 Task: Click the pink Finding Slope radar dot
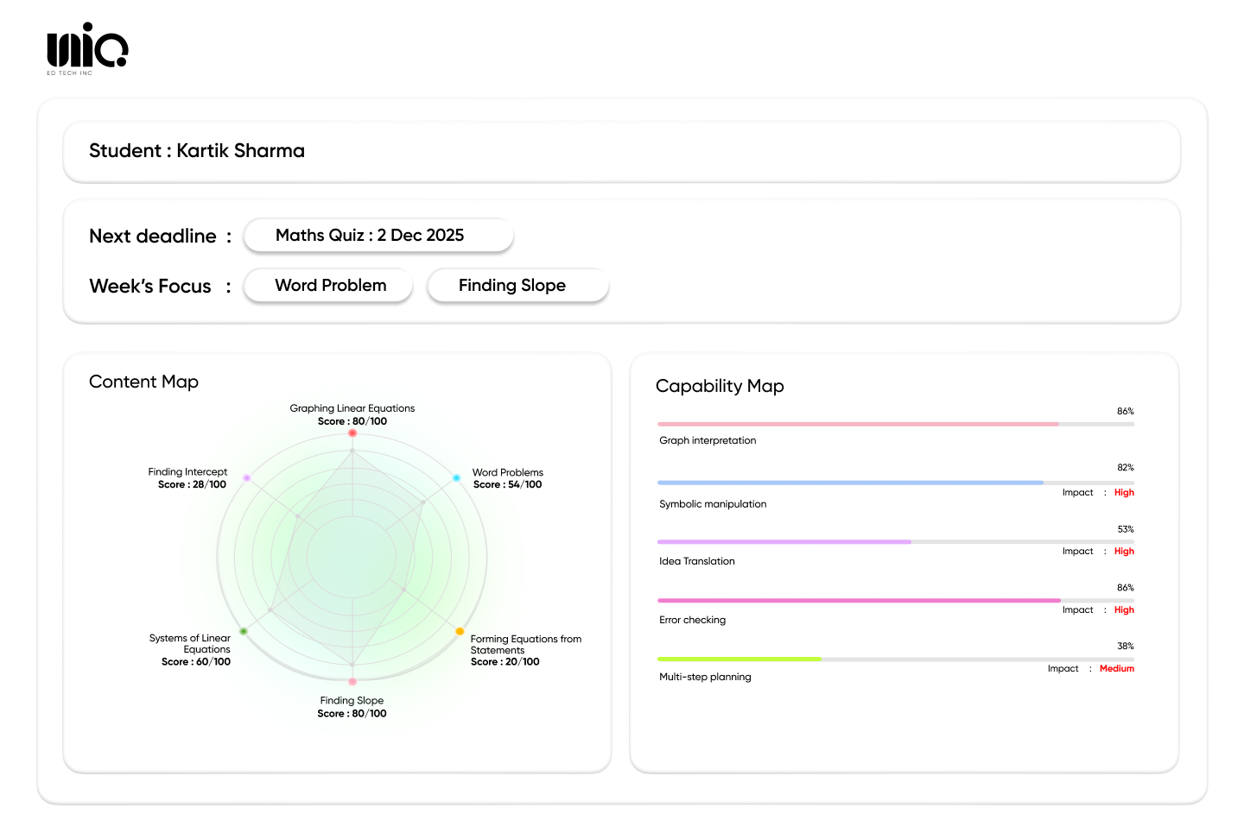click(352, 682)
